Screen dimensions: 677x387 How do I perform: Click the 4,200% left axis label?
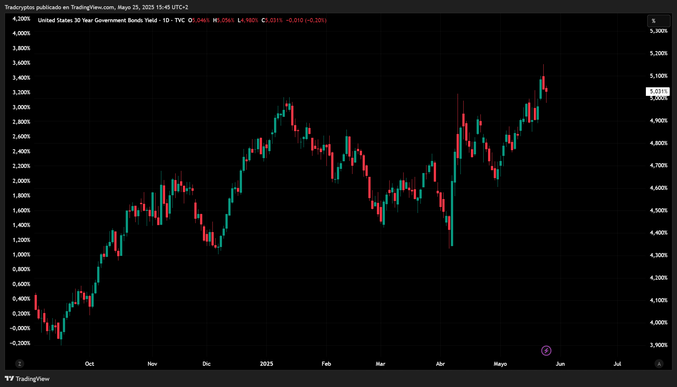[x=21, y=19]
